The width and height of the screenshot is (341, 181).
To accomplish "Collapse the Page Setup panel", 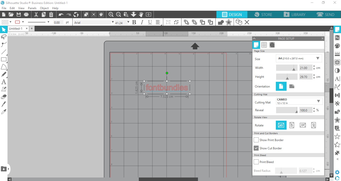I will point(254,39).
